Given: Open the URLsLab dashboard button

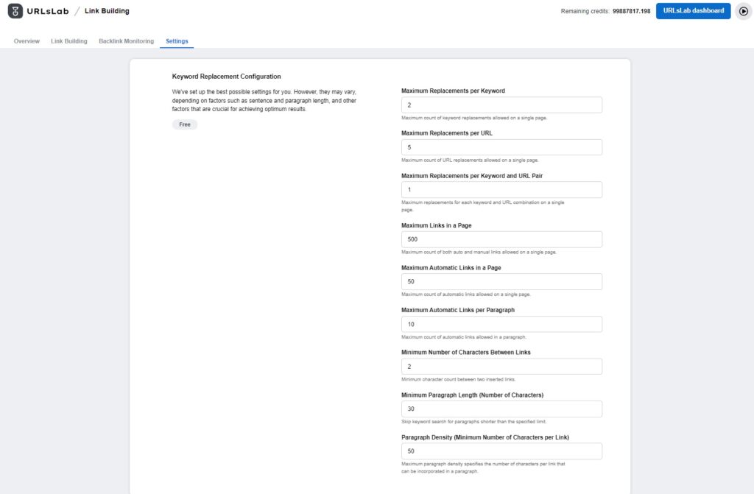Looking at the screenshot, I should 693,11.
